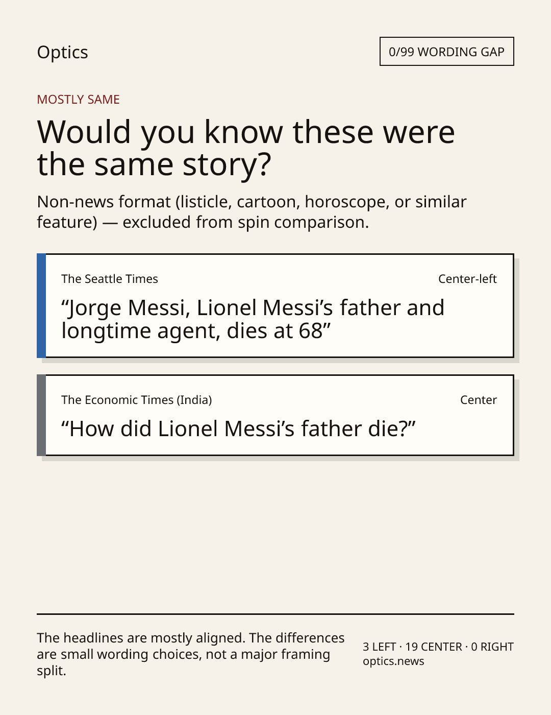Click the How did Lionel Messi's father die headline
The height and width of the screenshot is (715, 551).
click(238, 429)
